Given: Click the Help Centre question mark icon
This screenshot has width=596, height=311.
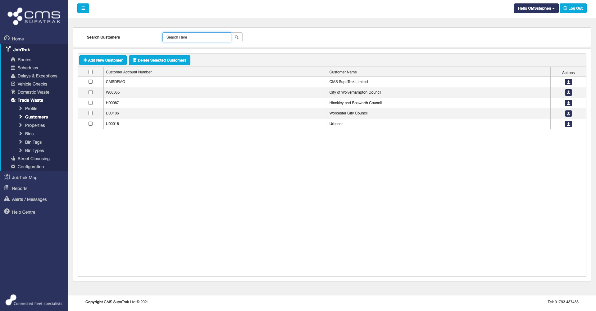Looking at the screenshot, I should click(x=7, y=211).
